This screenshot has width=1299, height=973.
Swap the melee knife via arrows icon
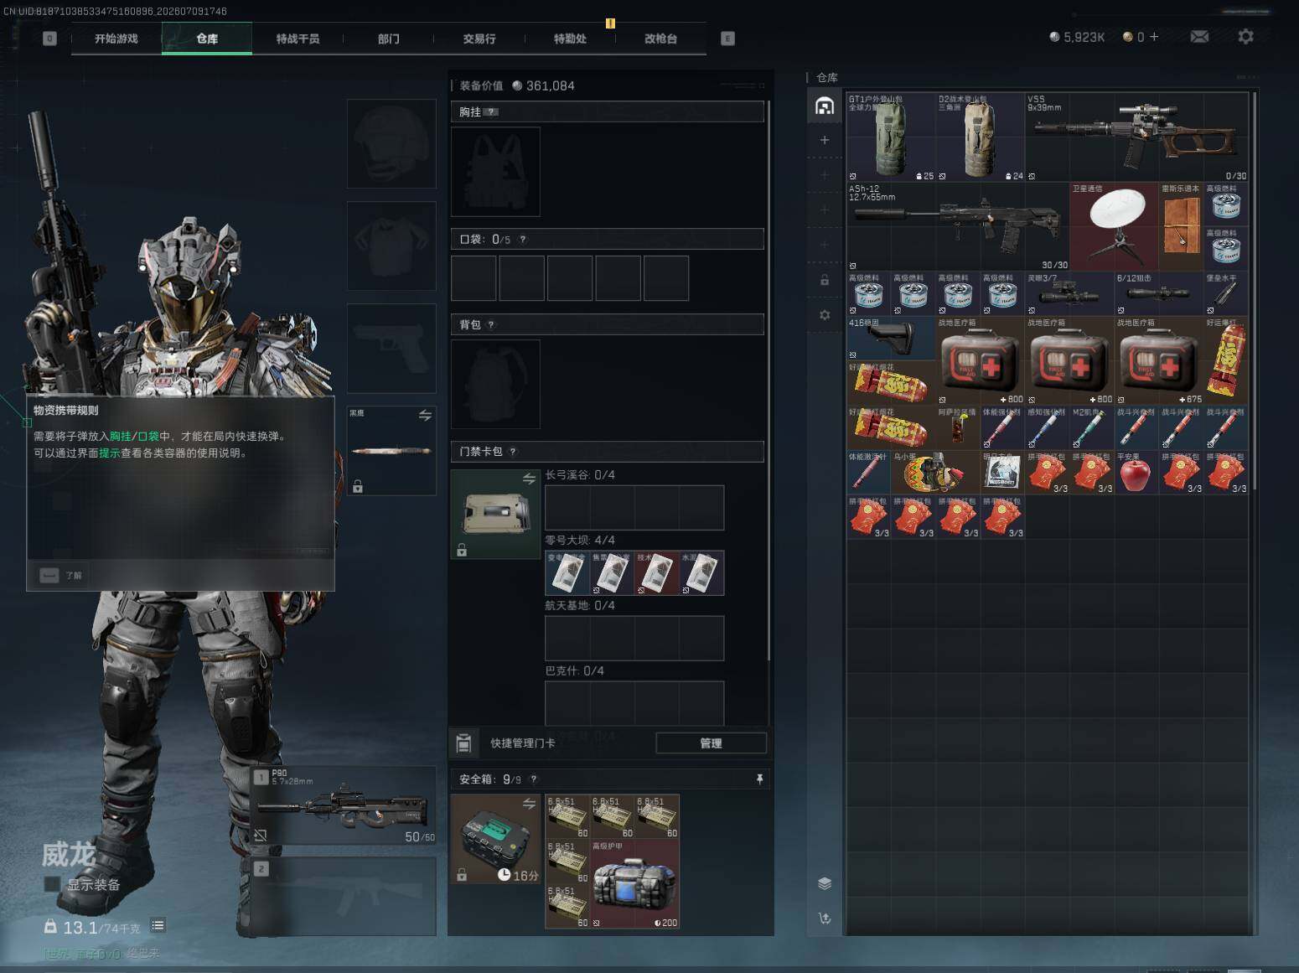[x=425, y=416]
